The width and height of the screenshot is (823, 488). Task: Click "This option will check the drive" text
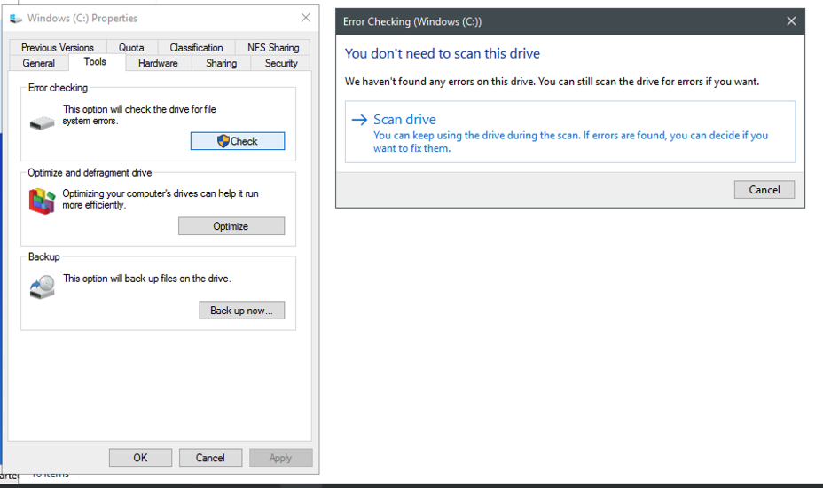coord(139,115)
